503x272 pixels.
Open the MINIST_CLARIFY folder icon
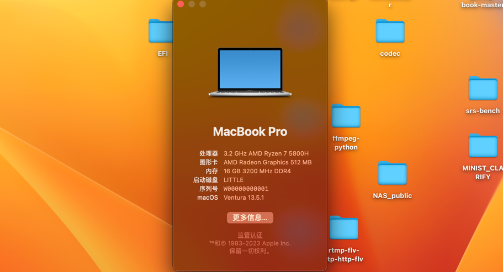[483, 146]
